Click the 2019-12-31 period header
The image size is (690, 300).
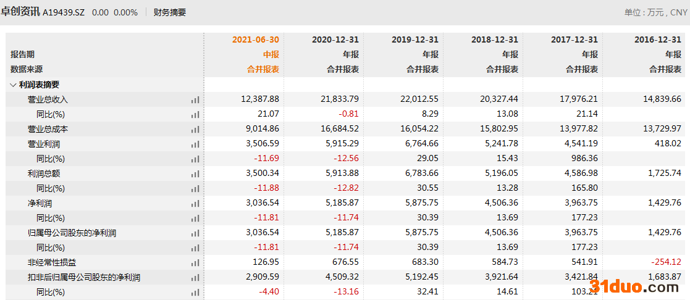[x=414, y=40]
